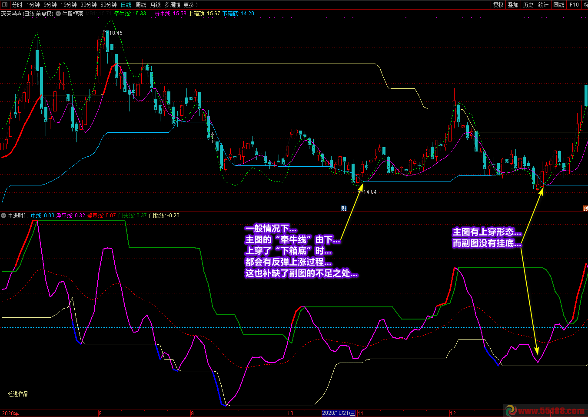Image resolution: width=588 pixels, height=417 pixels.
Task: Click the 寻牛线: 15.59 readout
Action: 170,13
